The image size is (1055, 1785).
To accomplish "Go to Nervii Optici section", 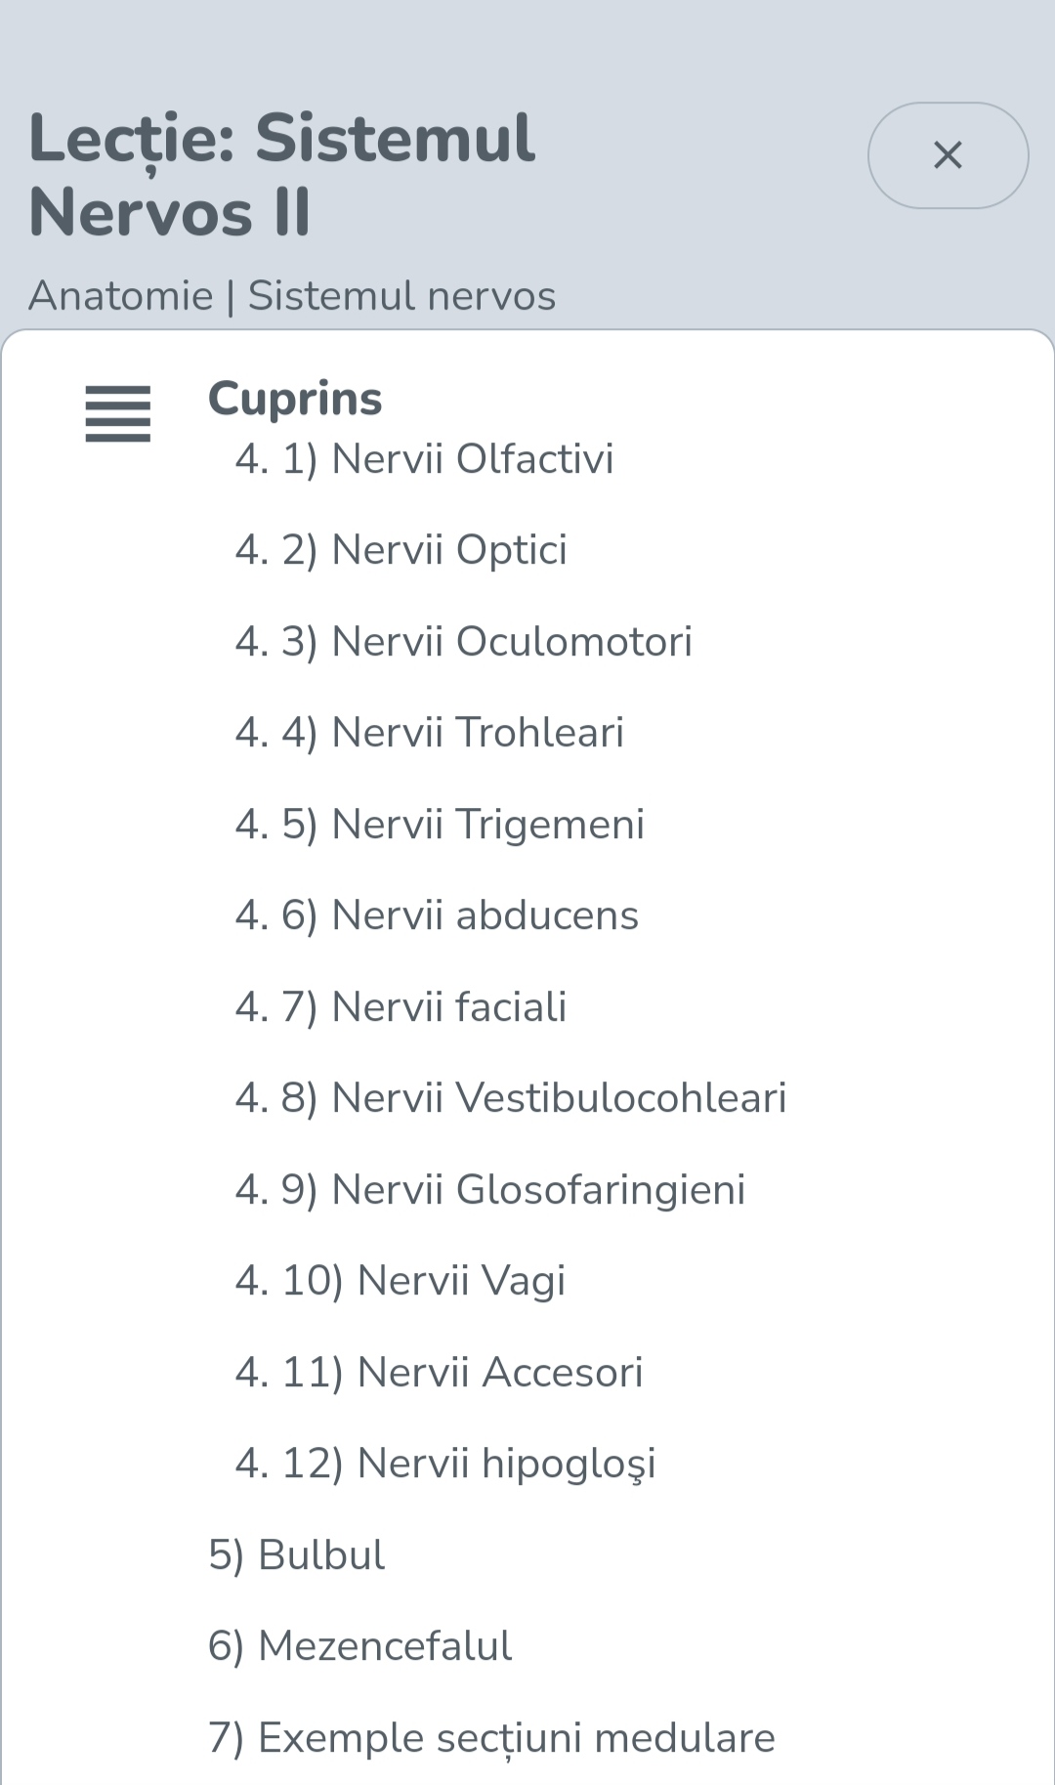I will coord(401,550).
